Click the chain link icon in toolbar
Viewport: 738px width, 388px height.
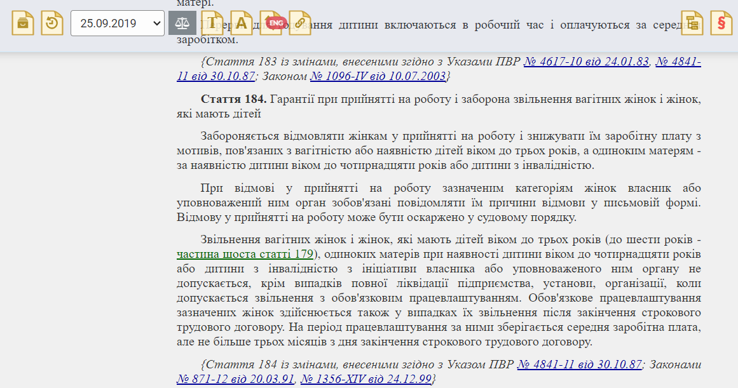(x=300, y=23)
